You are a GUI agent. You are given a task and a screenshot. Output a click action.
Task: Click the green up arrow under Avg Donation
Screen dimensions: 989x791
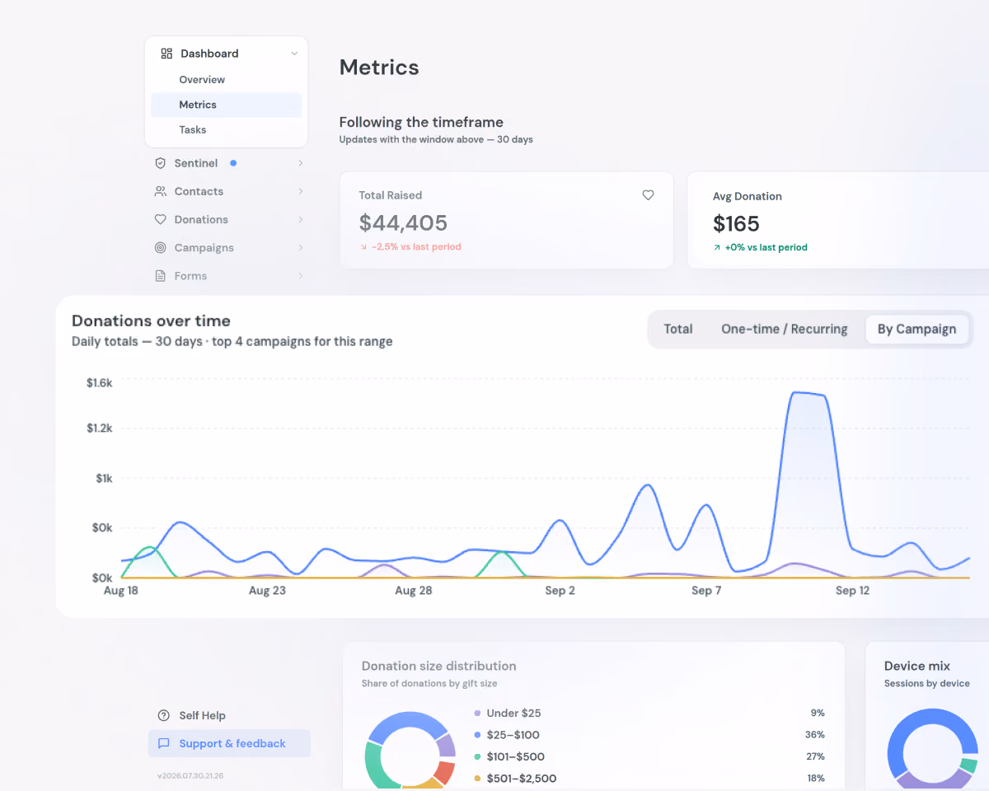point(717,247)
